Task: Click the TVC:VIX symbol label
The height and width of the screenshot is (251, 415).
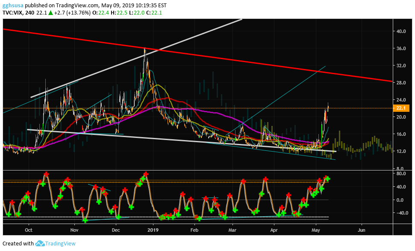Action: point(13,12)
